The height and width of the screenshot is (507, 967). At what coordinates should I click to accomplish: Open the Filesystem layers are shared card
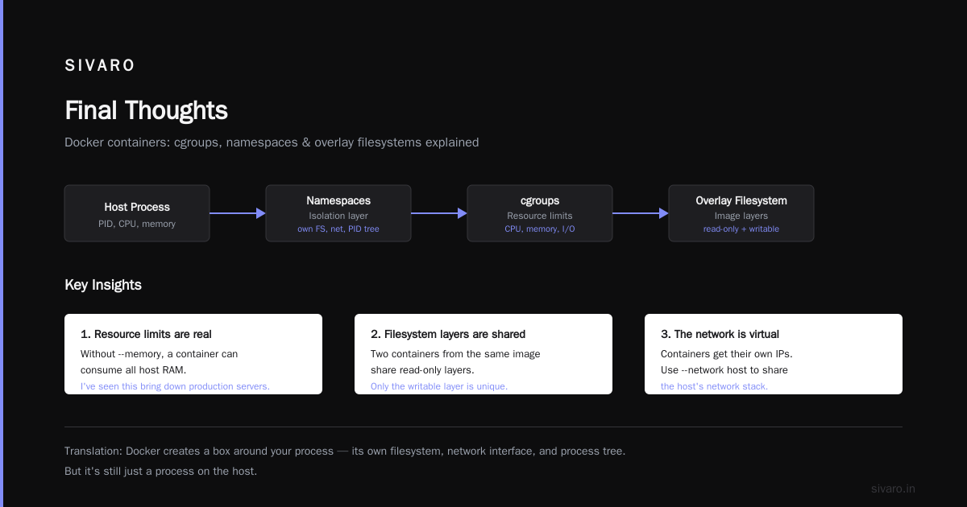tap(483, 354)
